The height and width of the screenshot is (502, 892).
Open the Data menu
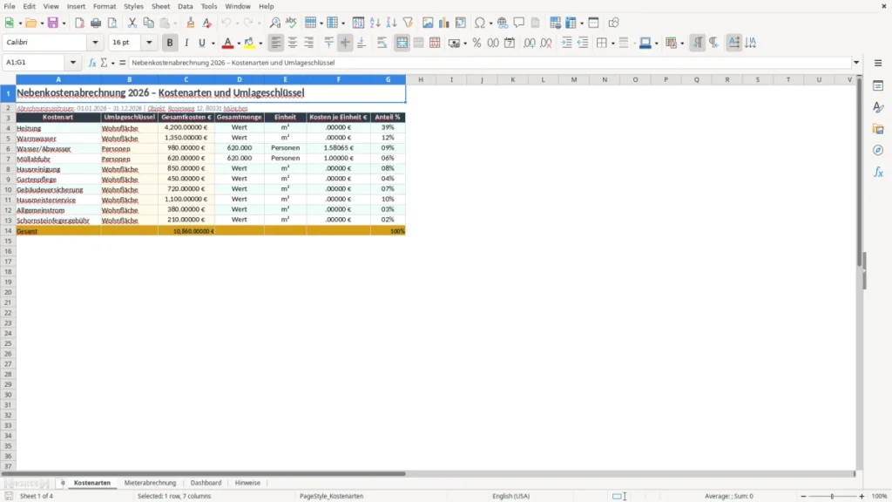pos(185,6)
